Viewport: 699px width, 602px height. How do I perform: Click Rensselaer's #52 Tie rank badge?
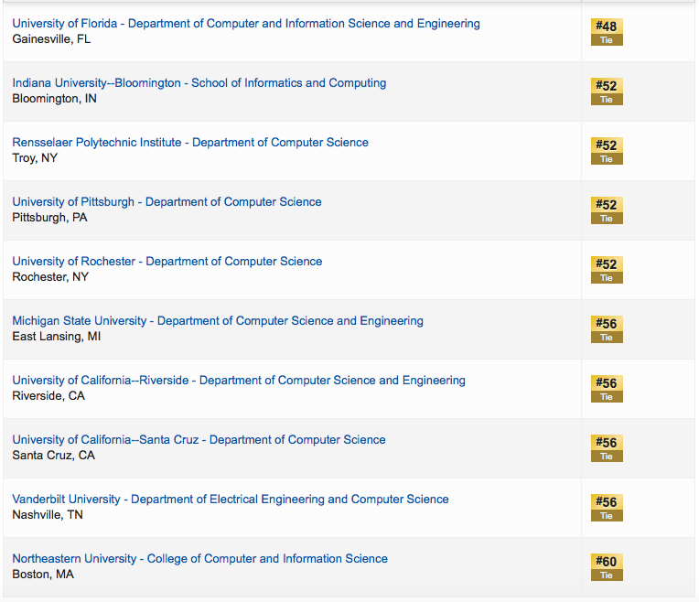click(607, 151)
